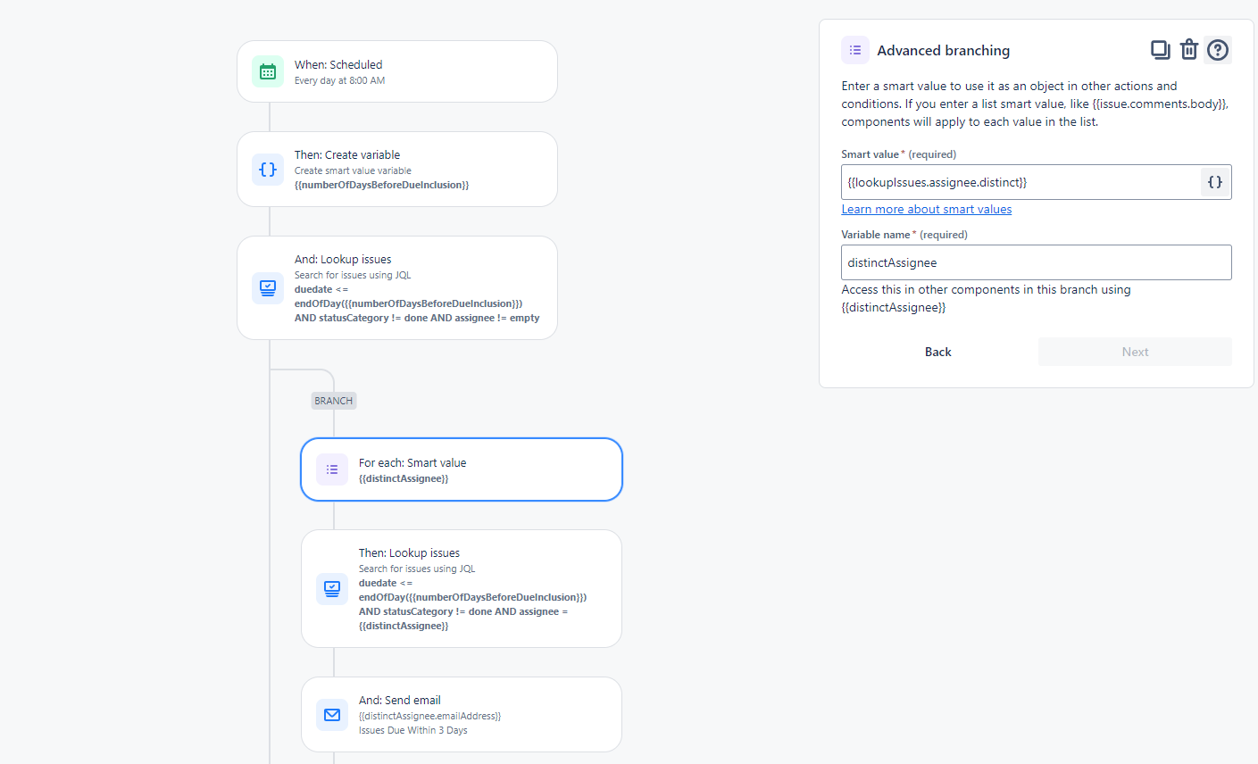The width and height of the screenshot is (1258, 764).
Task: Click the BRANCH label above the for-each block
Action: (x=333, y=400)
